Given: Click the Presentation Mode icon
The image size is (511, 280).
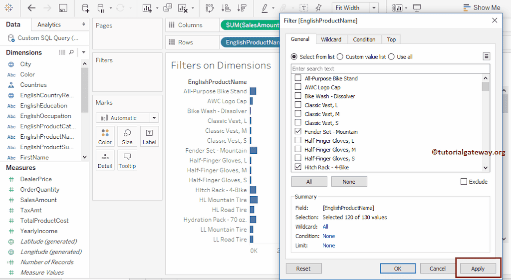Looking at the screenshot, I should [x=417, y=8].
